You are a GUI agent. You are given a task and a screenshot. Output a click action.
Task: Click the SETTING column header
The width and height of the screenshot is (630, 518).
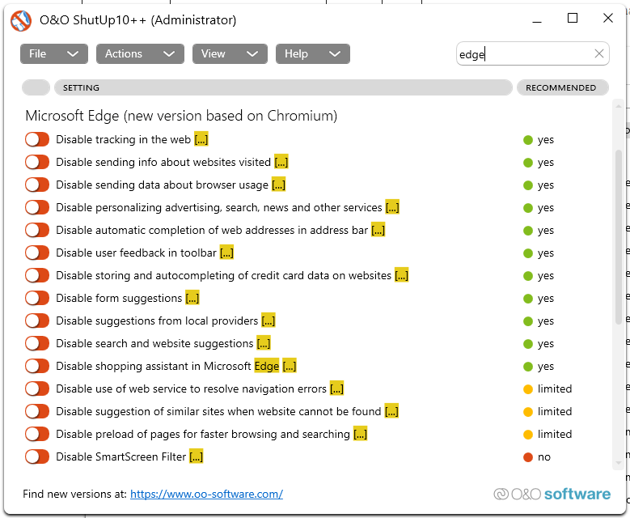tap(283, 87)
